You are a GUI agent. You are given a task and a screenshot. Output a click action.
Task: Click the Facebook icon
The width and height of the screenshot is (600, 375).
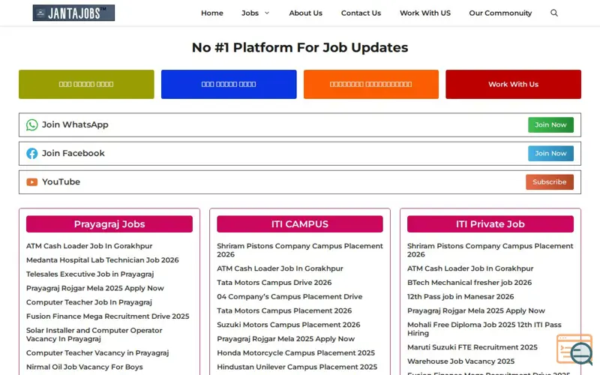point(32,154)
